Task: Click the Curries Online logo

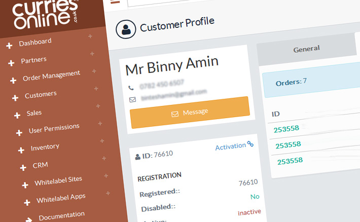Action: point(42,15)
